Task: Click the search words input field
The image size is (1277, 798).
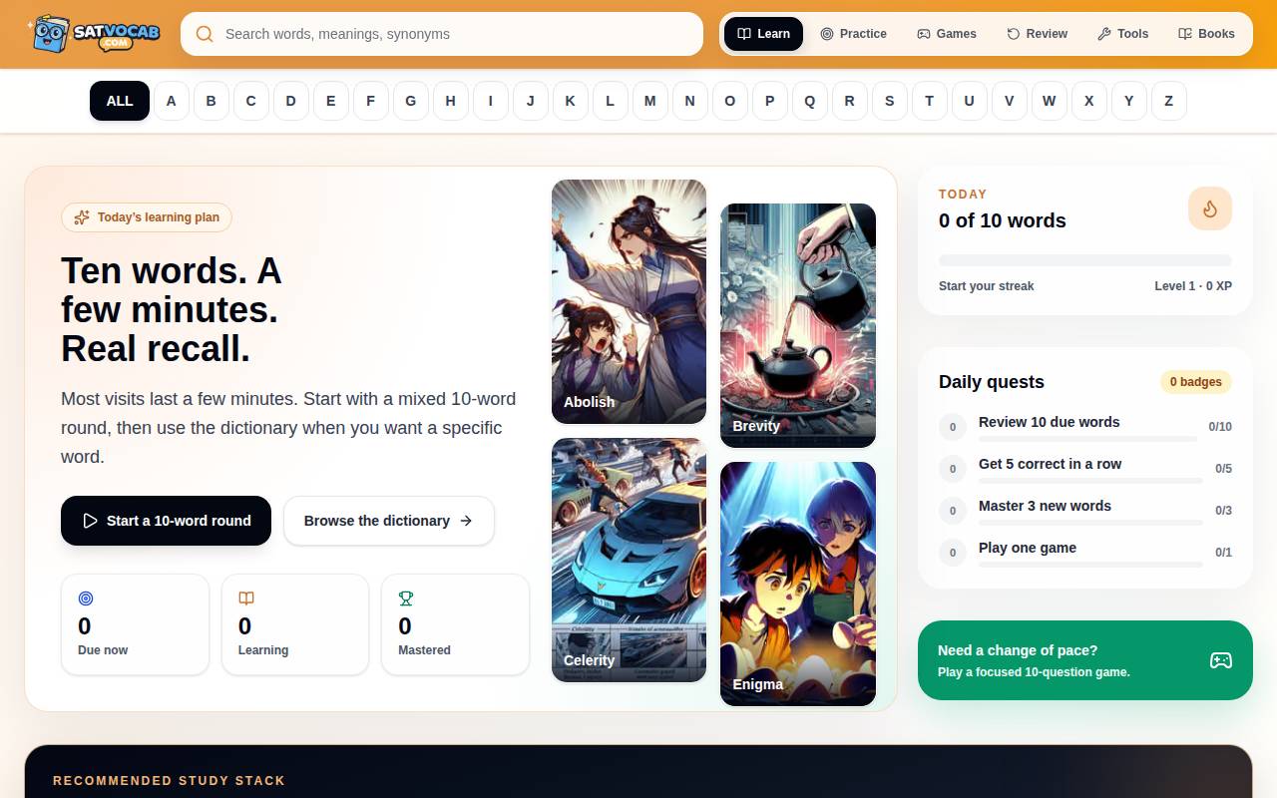Action: click(x=442, y=34)
